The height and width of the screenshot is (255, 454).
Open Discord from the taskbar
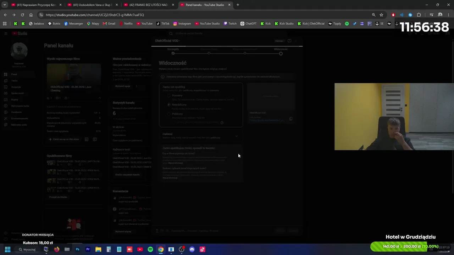(192, 249)
